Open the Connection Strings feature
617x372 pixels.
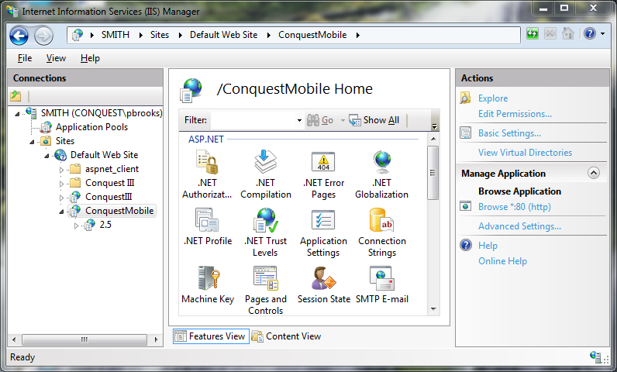381,232
